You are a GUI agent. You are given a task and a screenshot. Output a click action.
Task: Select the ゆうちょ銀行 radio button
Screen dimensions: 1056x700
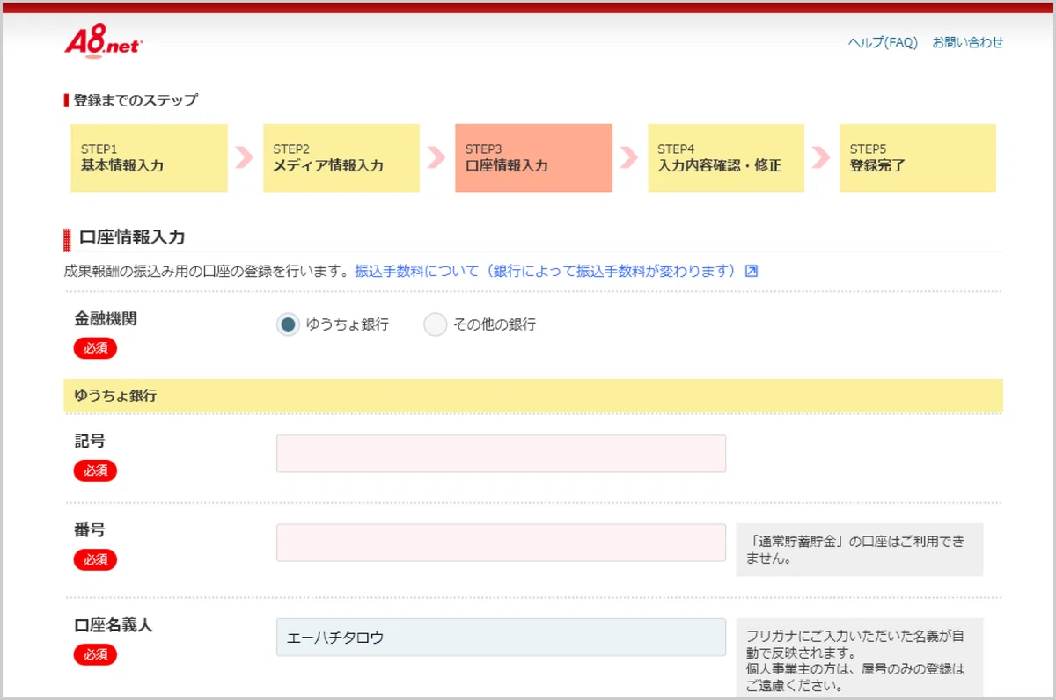coord(288,324)
